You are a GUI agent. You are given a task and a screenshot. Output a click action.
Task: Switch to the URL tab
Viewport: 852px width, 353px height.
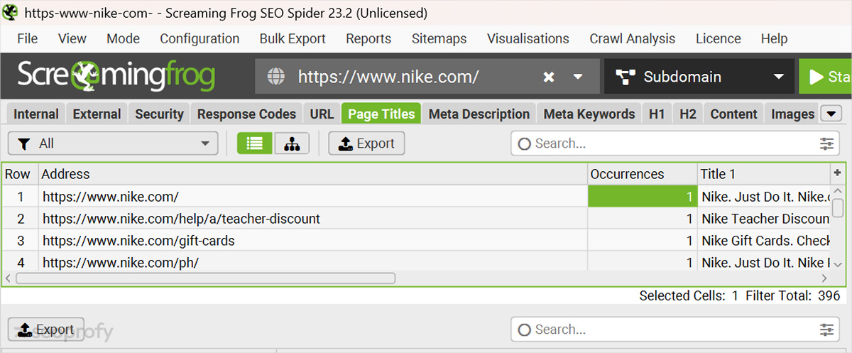pos(322,114)
